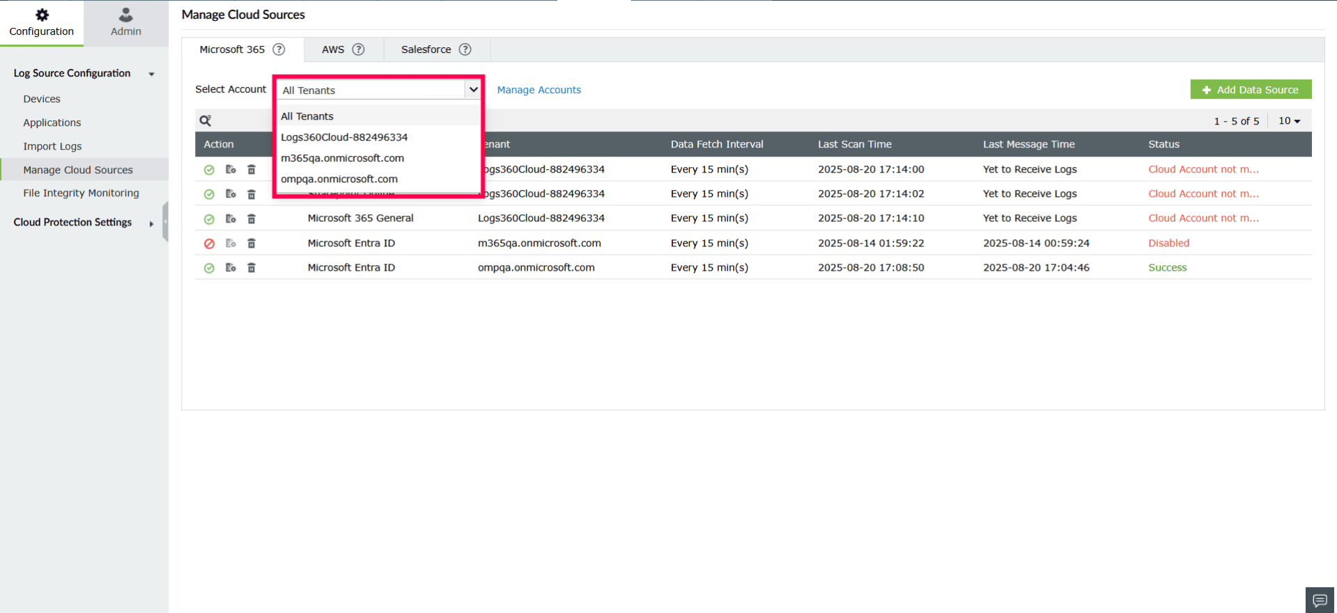Select All Tenants option in the list
Screen dimensions: 1337x613
click(378, 116)
